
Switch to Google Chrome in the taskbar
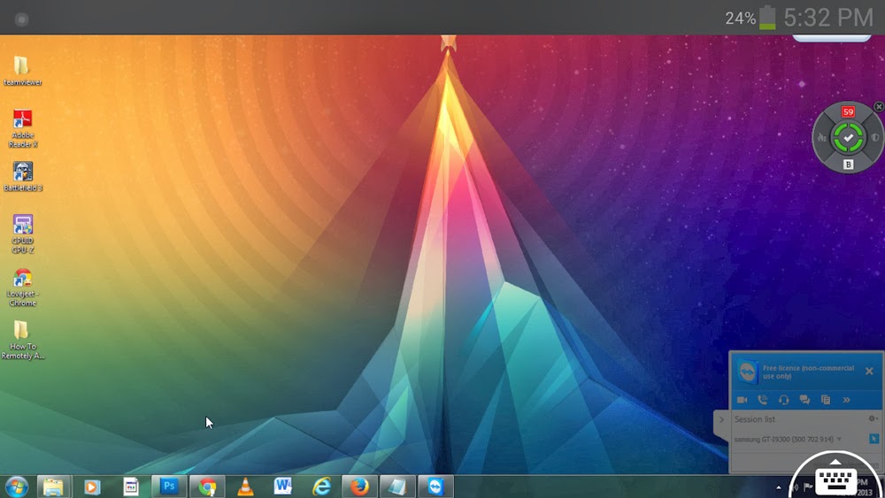(x=207, y=487)
